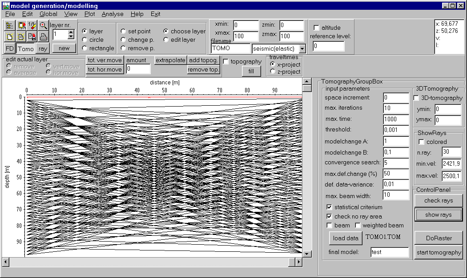Toggle the statistical criterium checkbox
The height and width of the screenshot is (278, 467).
(329, 207)
